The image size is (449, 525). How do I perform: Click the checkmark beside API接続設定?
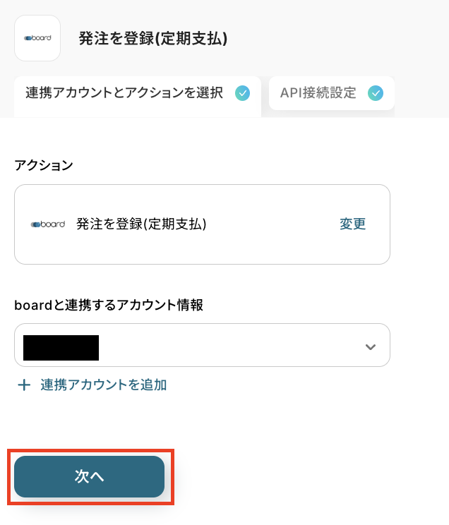click(376, 93)
